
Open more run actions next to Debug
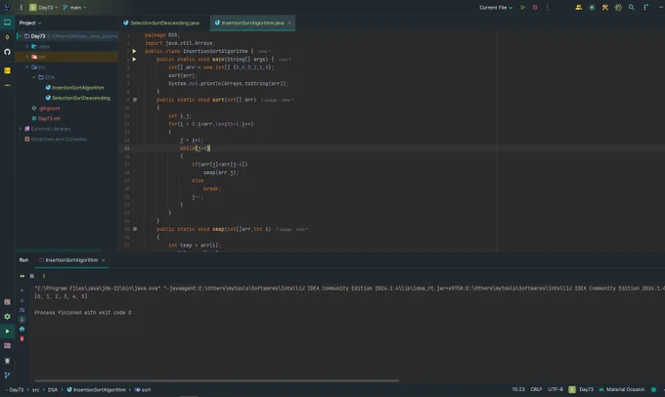547,7
